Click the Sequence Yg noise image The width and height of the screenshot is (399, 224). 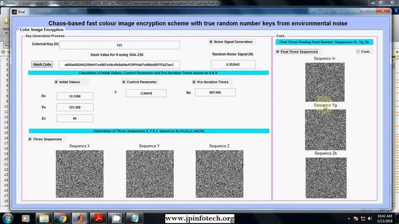[x=325, y=130]
